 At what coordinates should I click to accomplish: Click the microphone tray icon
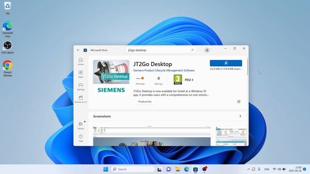[x=259, y=169]
